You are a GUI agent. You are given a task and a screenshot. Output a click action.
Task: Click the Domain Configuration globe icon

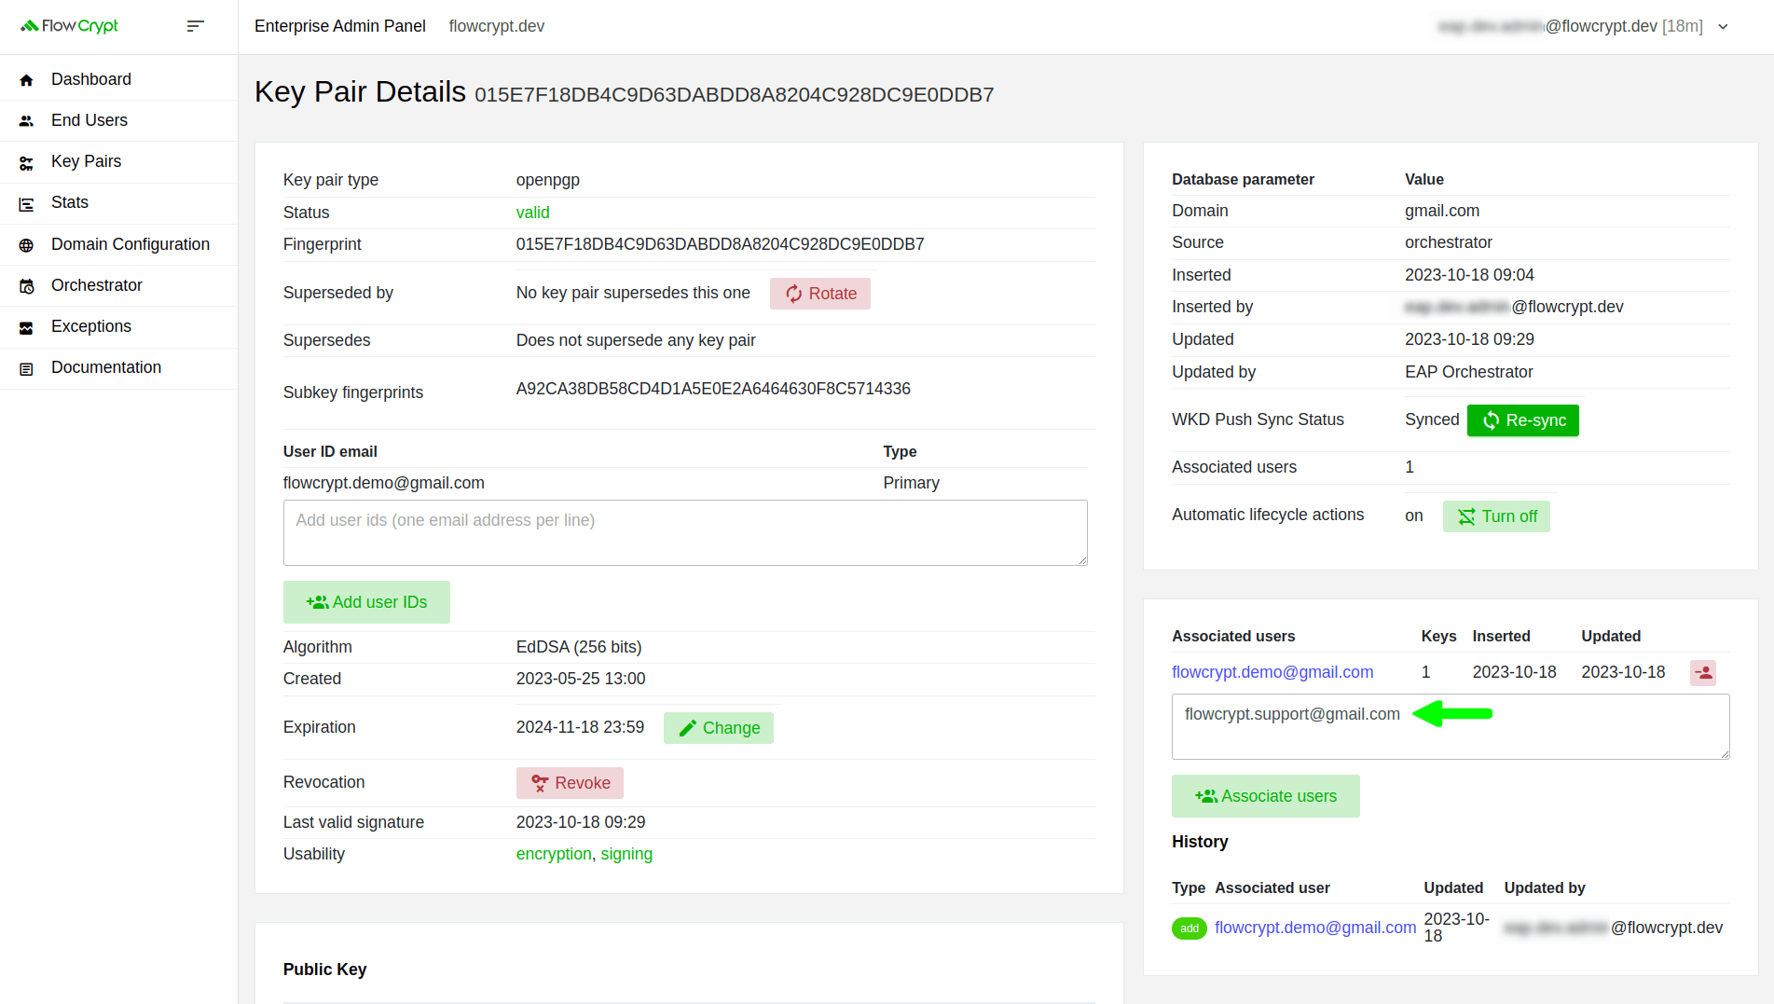pyautogui.click(x=26, y=245)
